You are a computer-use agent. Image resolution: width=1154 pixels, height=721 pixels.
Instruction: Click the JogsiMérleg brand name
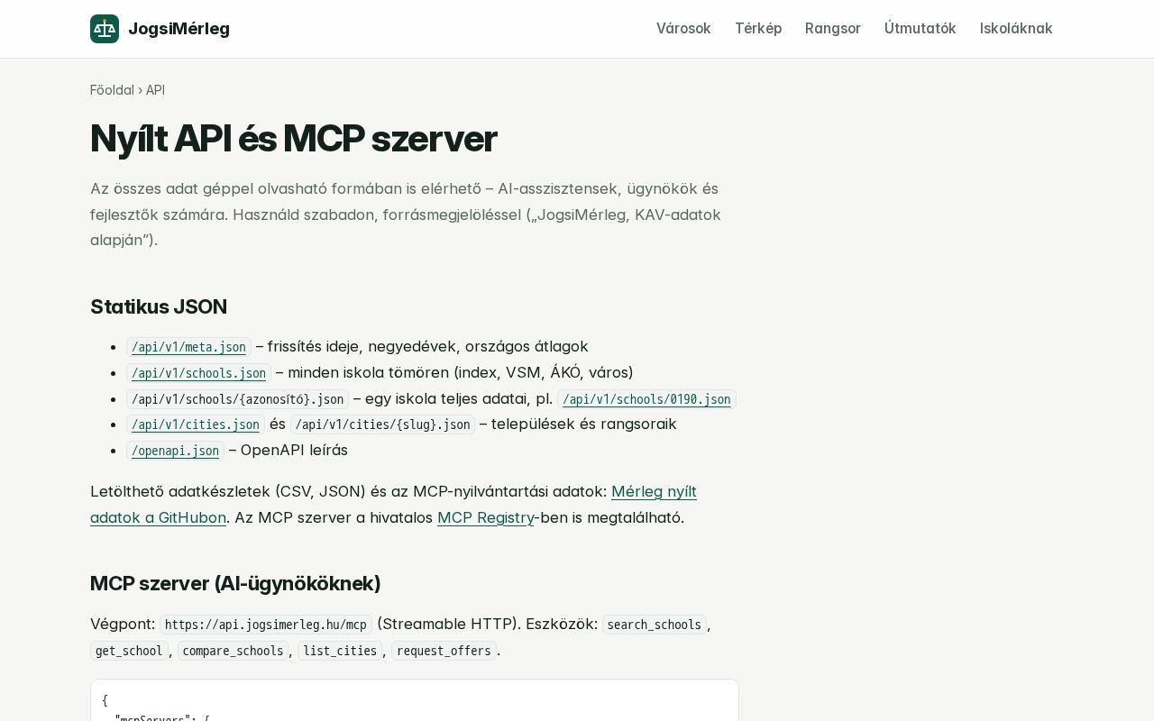tap(179, 29)
